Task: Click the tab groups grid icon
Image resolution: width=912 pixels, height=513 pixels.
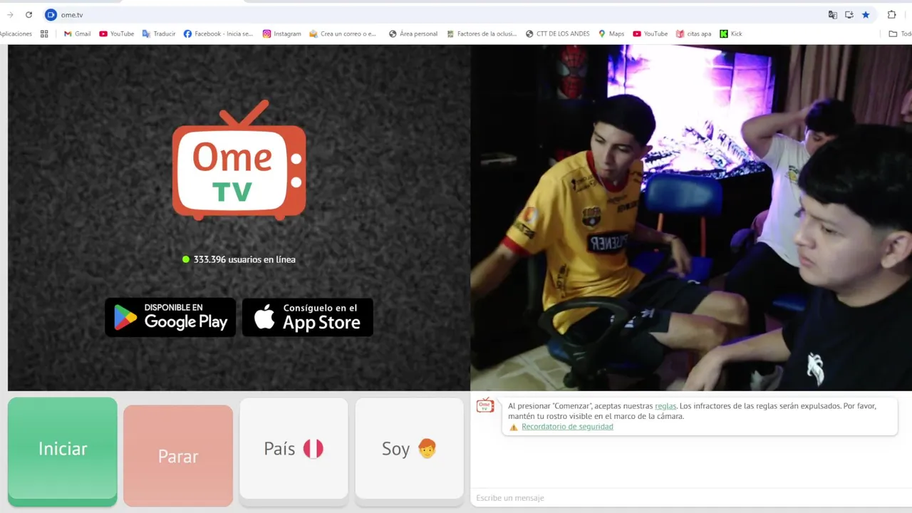Action: tap(44, 33)
